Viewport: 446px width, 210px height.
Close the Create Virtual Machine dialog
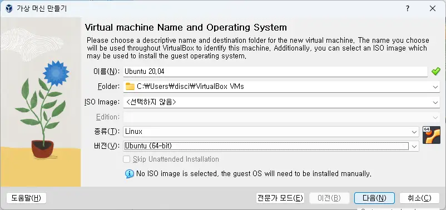point(433,8)
